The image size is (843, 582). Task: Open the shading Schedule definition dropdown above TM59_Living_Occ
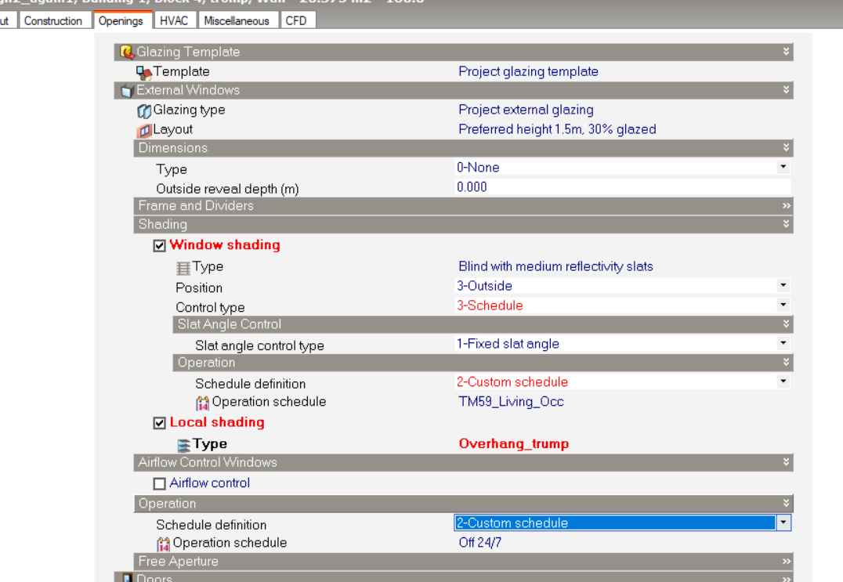click(783, 381)
